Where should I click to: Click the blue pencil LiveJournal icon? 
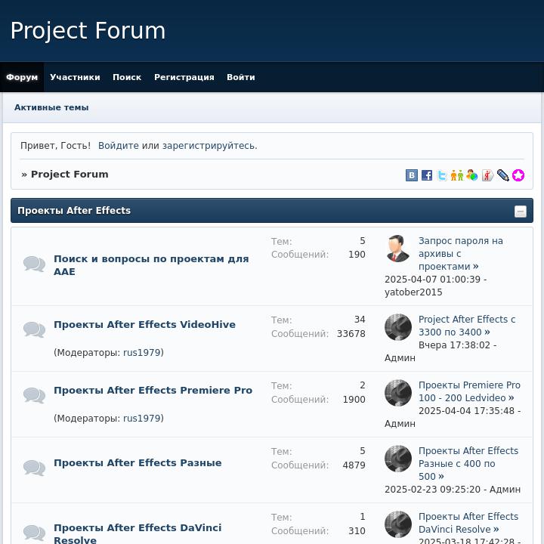[502, 175]
